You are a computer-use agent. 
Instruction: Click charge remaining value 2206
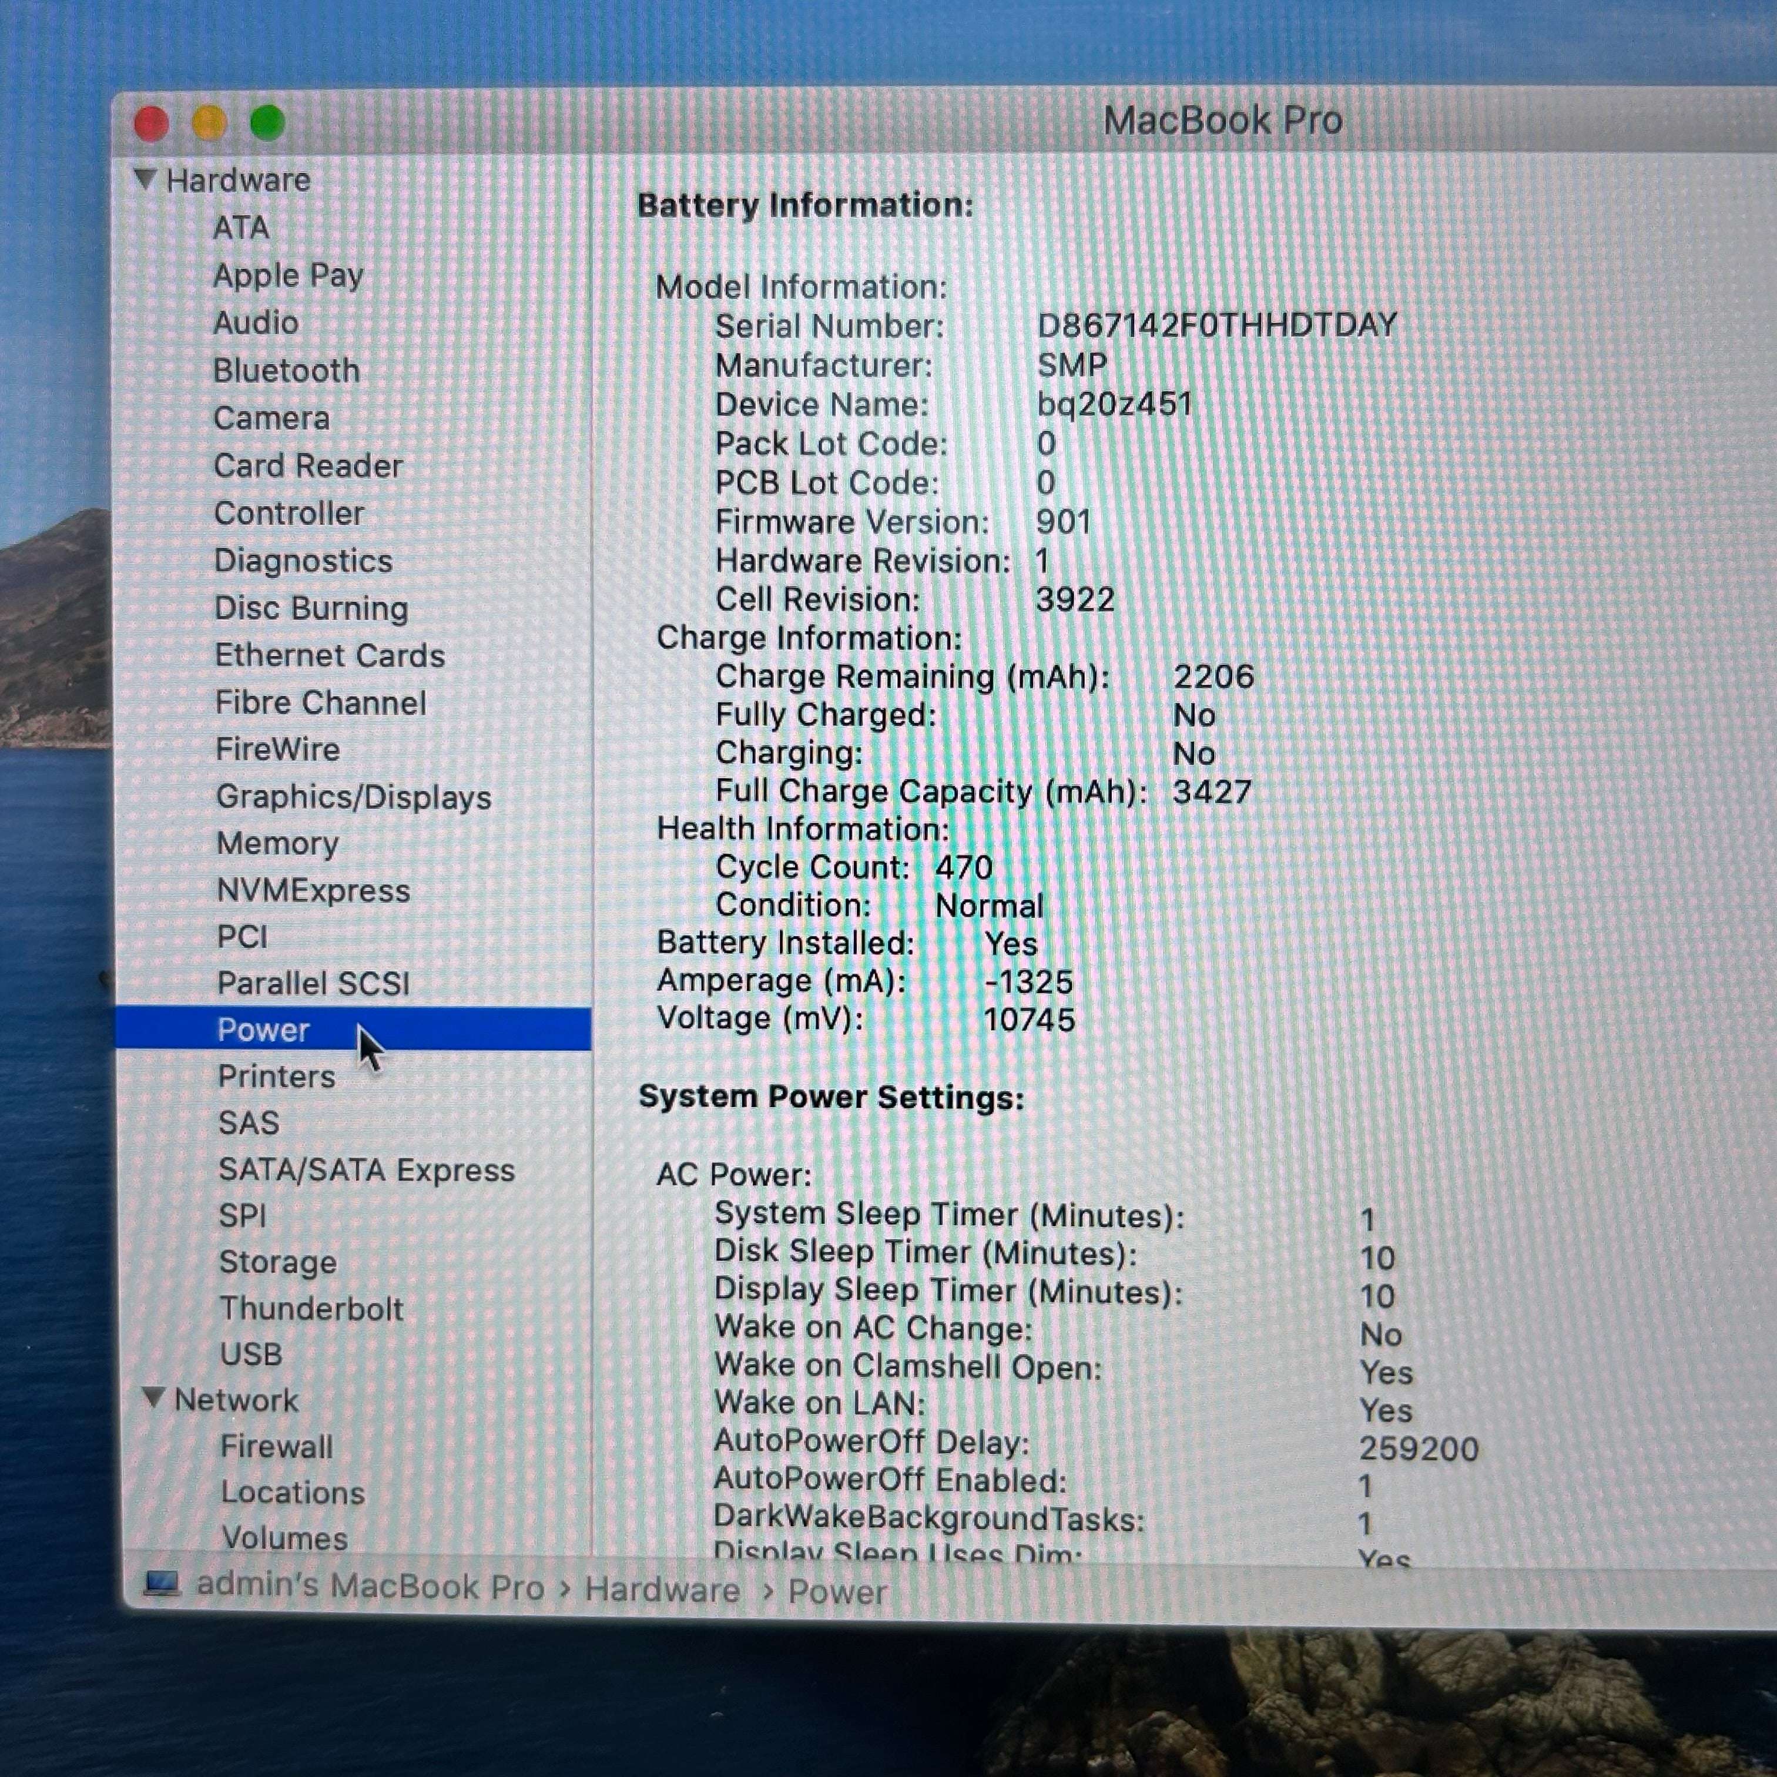[x=1214, y=677]
